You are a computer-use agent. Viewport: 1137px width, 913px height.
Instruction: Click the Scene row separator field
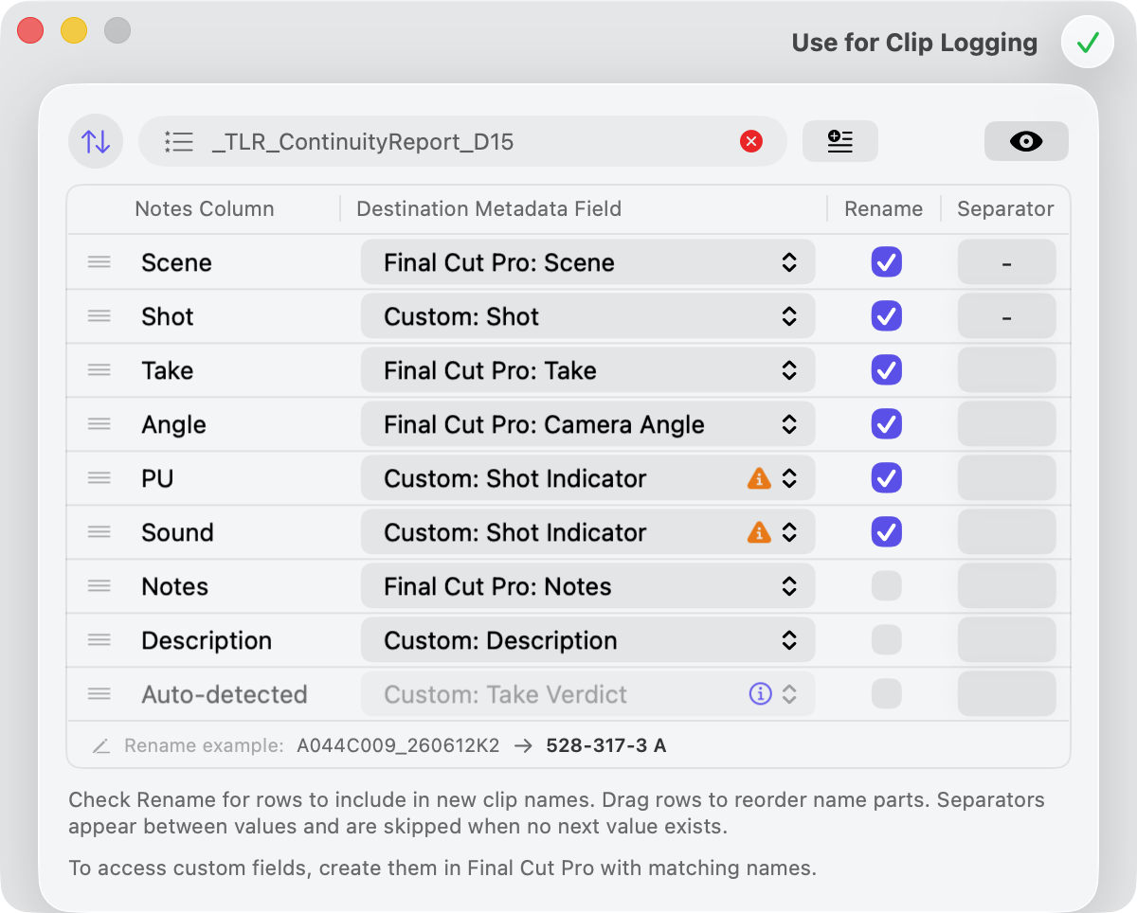click(x=1006, y=262)
